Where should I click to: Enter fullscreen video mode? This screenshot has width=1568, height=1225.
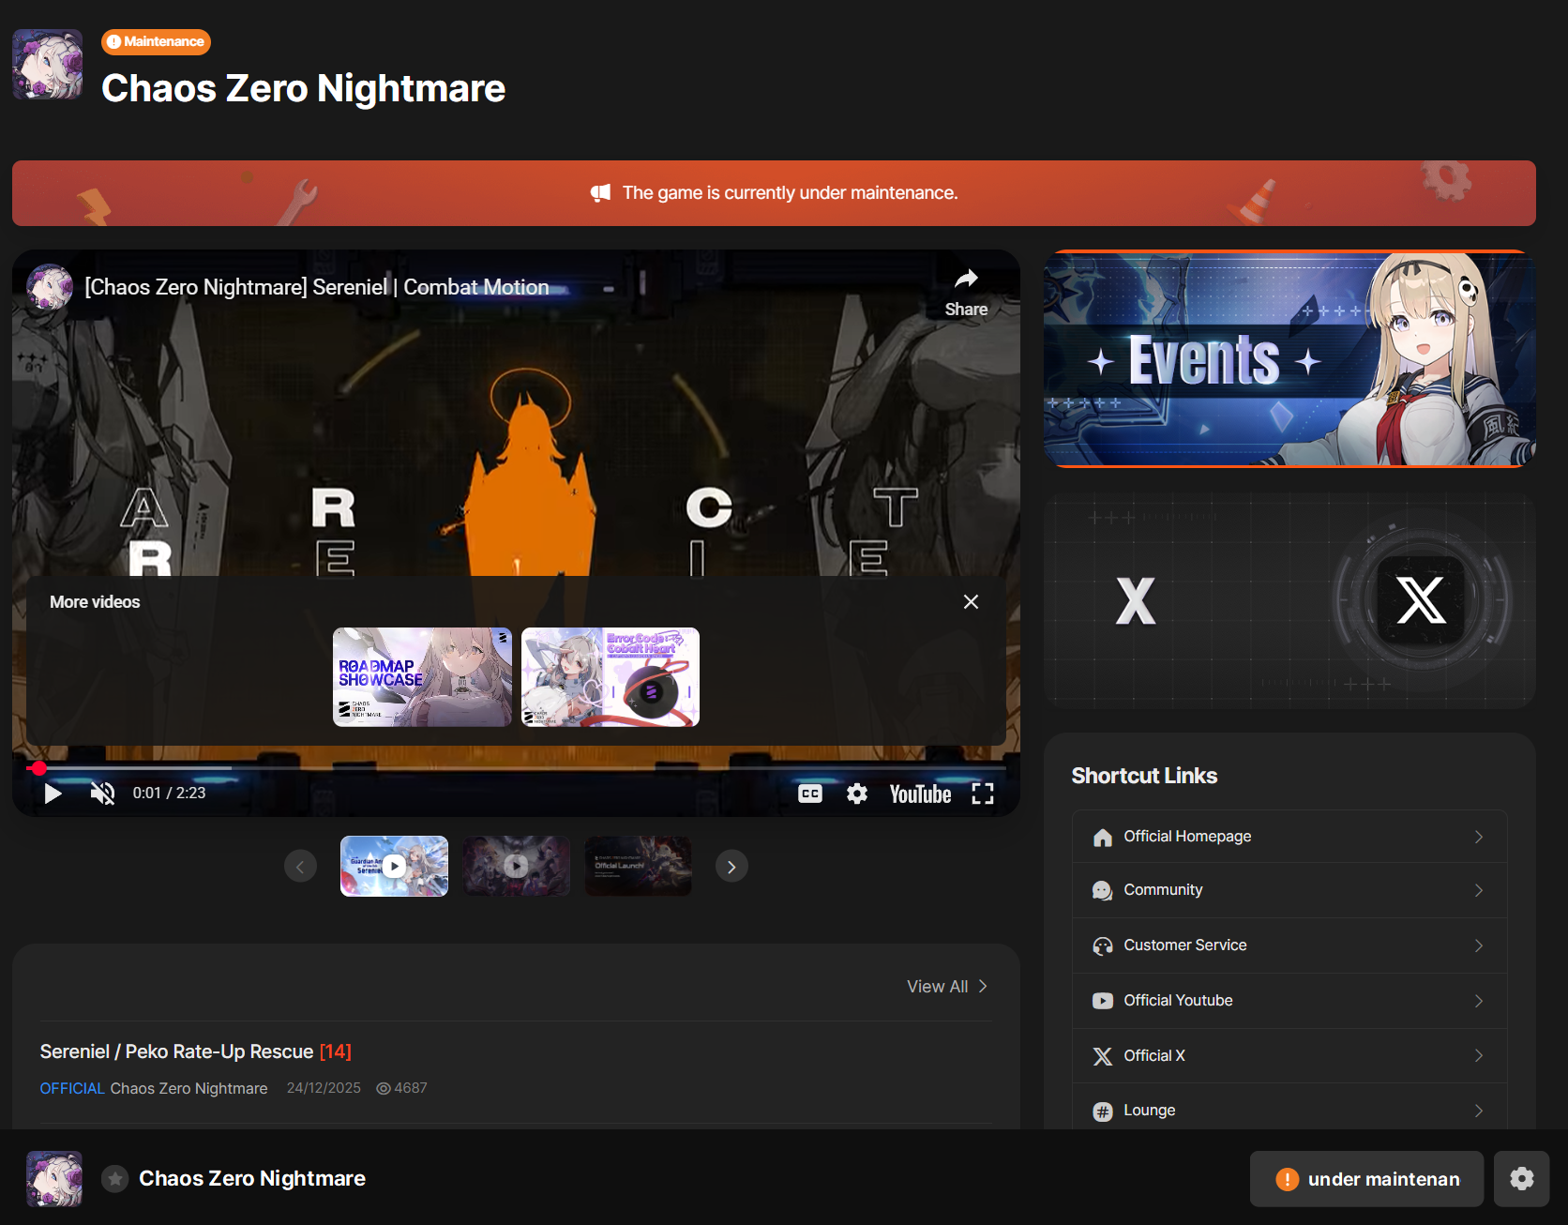tap(983, 794)
